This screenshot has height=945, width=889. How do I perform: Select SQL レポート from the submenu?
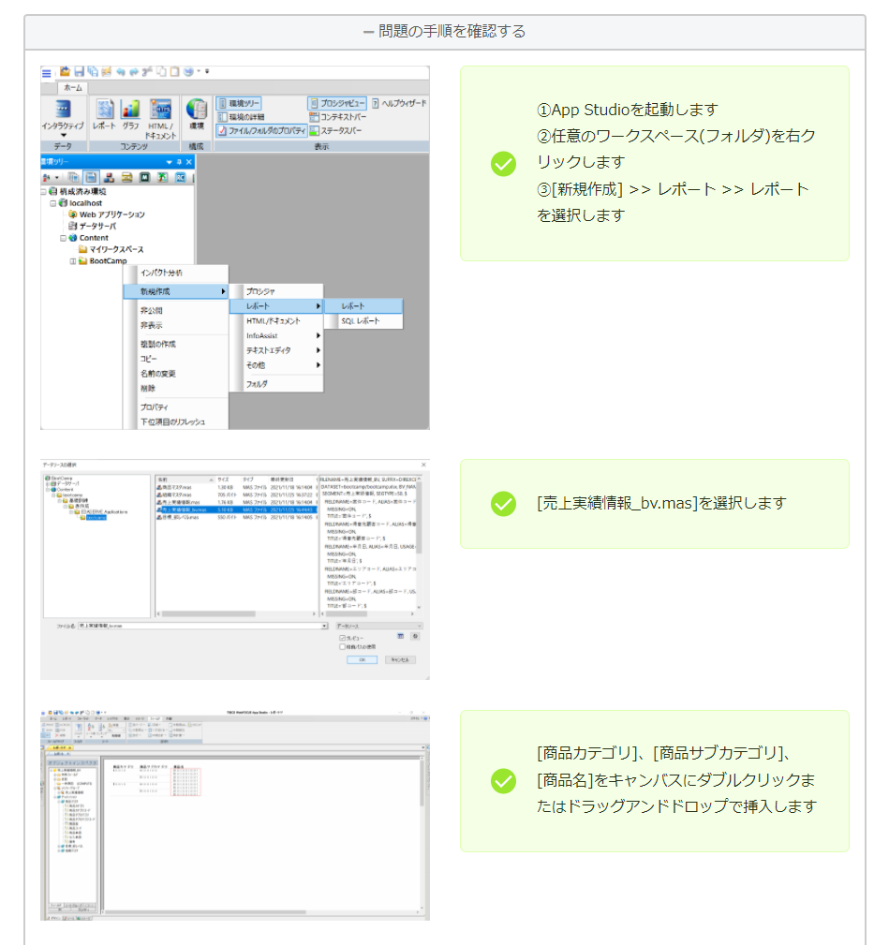tap(361, 321)
